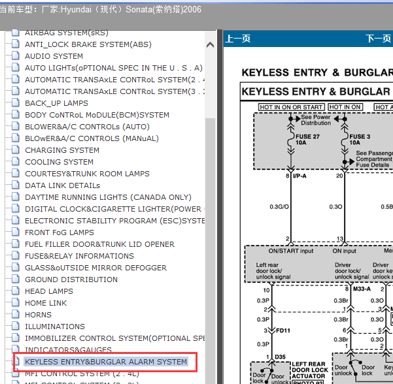Viewport: 393px width, 384px height.
Task: Click the LEFT REAR DOOR LOCK ACTUATOR label
Action: point(310,370)
